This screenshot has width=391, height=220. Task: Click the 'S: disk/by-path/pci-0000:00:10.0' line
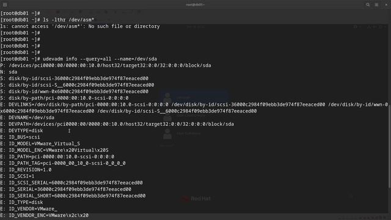click(64, 98)
